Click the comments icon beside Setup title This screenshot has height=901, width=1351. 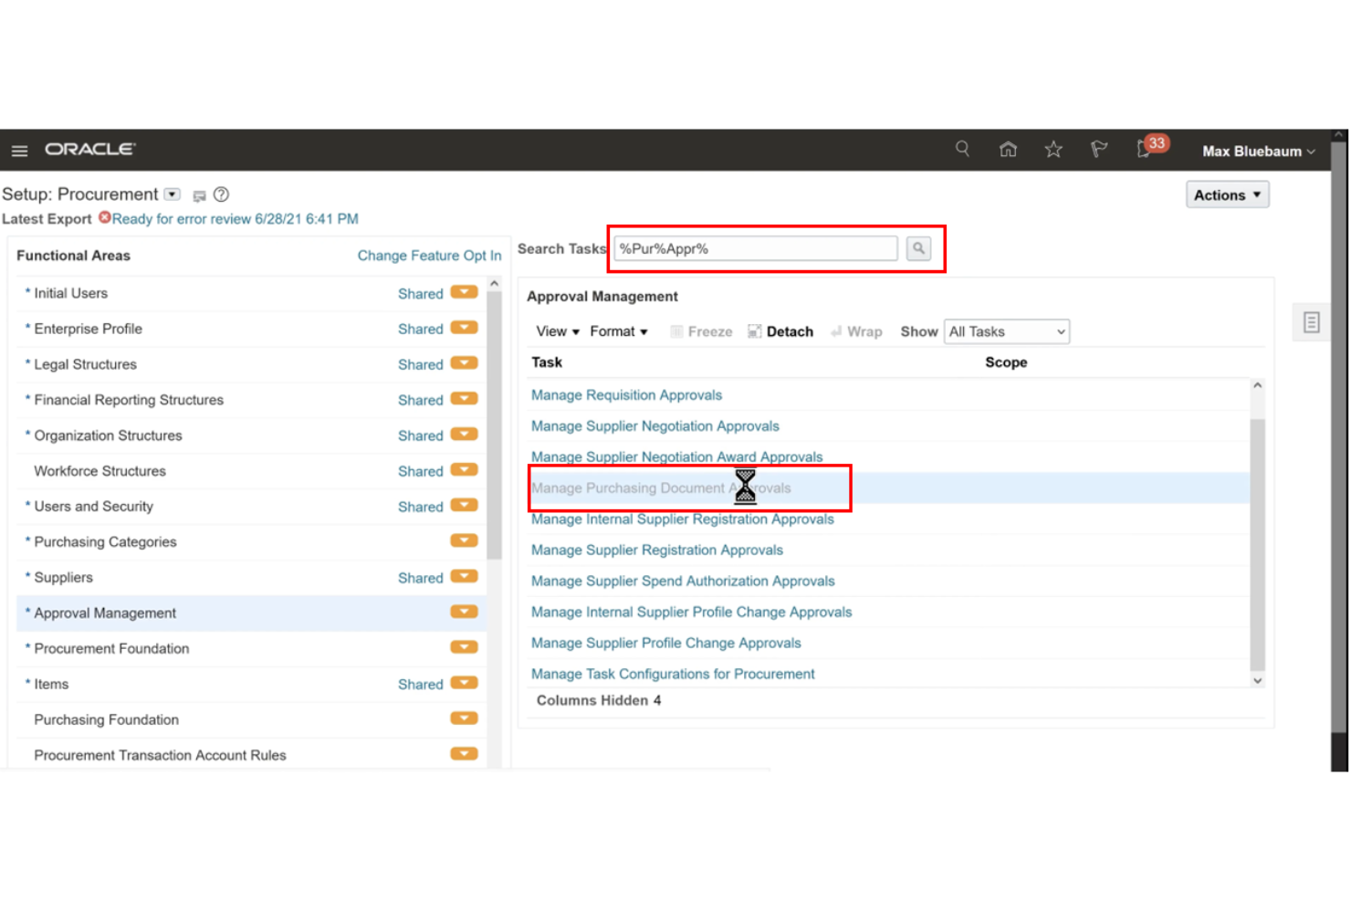199,195
